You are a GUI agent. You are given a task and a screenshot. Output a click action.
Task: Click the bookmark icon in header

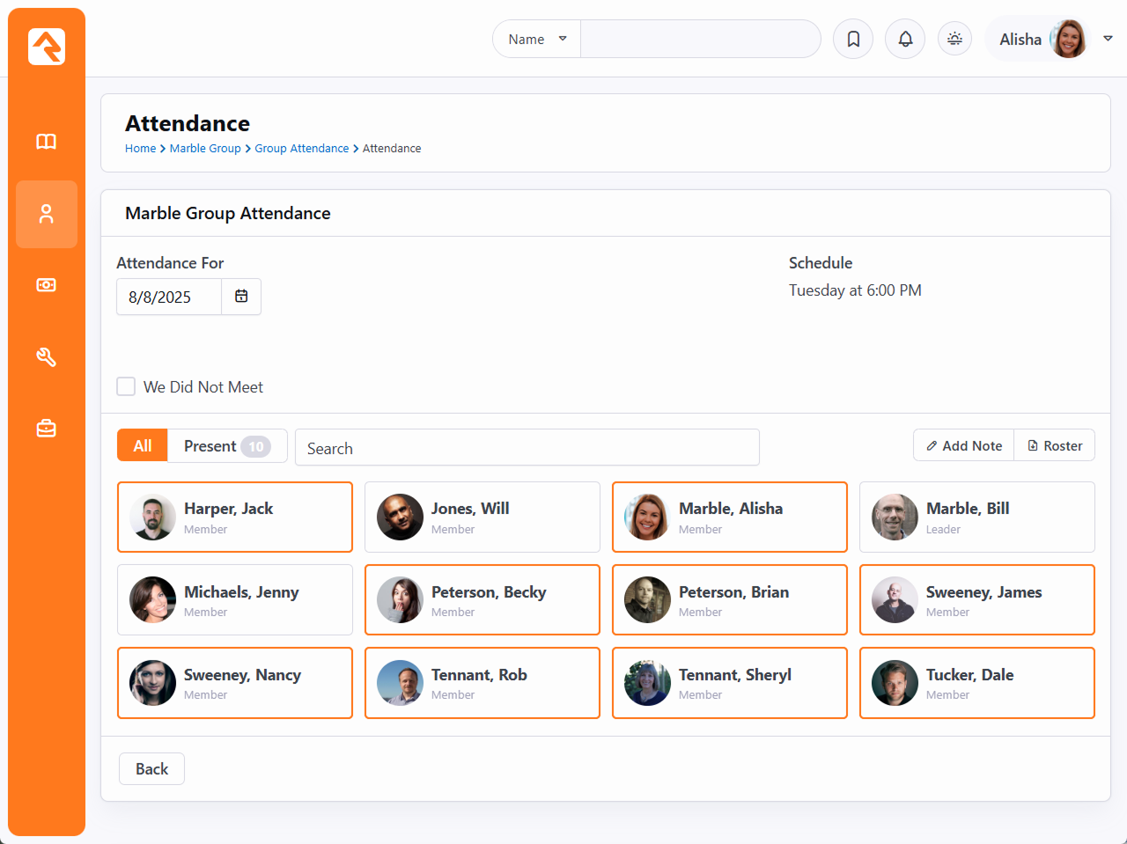pyautogui.click(x=852, y=40)
